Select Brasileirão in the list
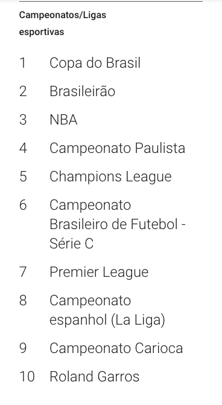 point(82,91)
